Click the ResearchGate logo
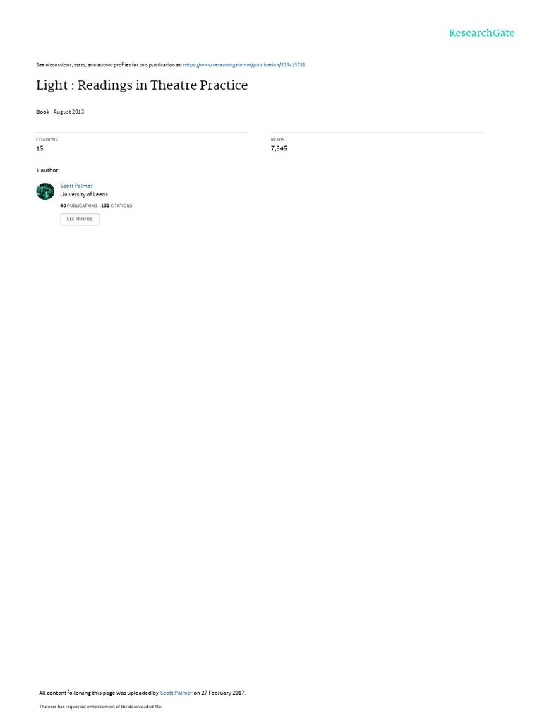This screenshot has width=542, height=723. coord(481,32)
